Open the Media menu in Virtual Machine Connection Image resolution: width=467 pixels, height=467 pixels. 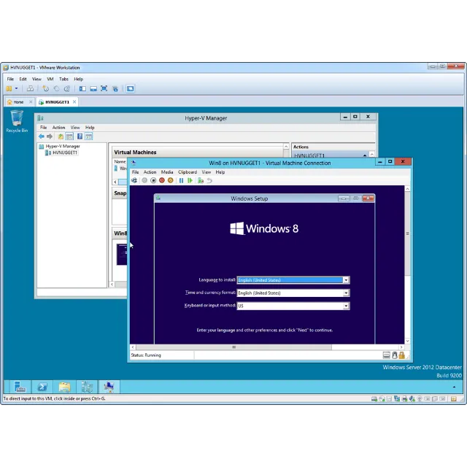point(167,172)
